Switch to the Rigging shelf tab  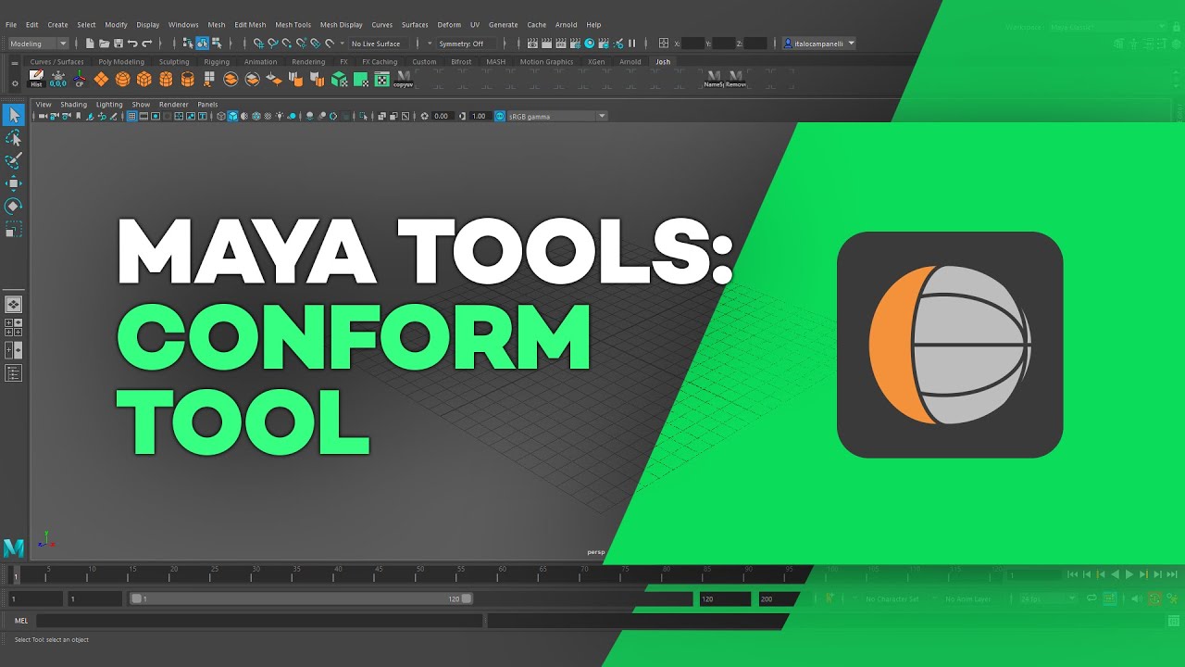click(x=217, y=62)
